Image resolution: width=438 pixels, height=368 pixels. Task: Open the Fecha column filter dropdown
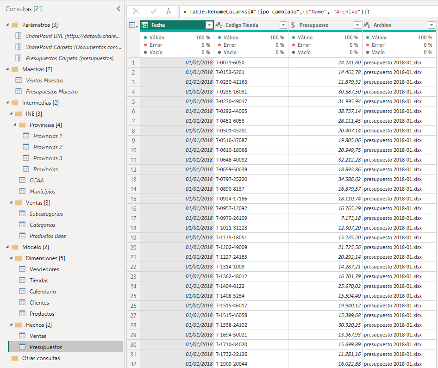209,25
